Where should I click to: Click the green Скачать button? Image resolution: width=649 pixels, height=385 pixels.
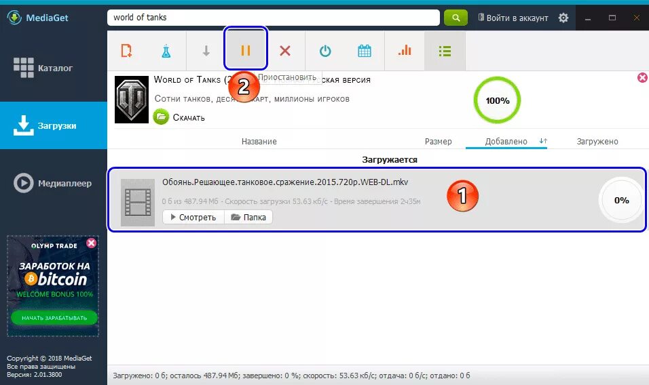(x=179, y=117)
